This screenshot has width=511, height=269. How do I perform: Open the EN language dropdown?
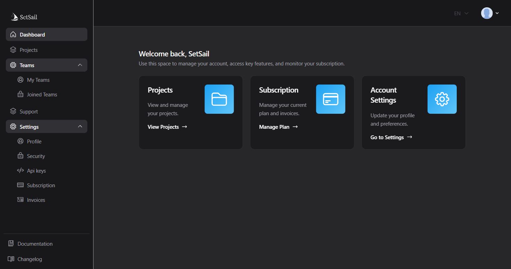coord(461,13)
